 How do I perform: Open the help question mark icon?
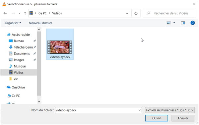pyautogui.click(x=192, y=23)
